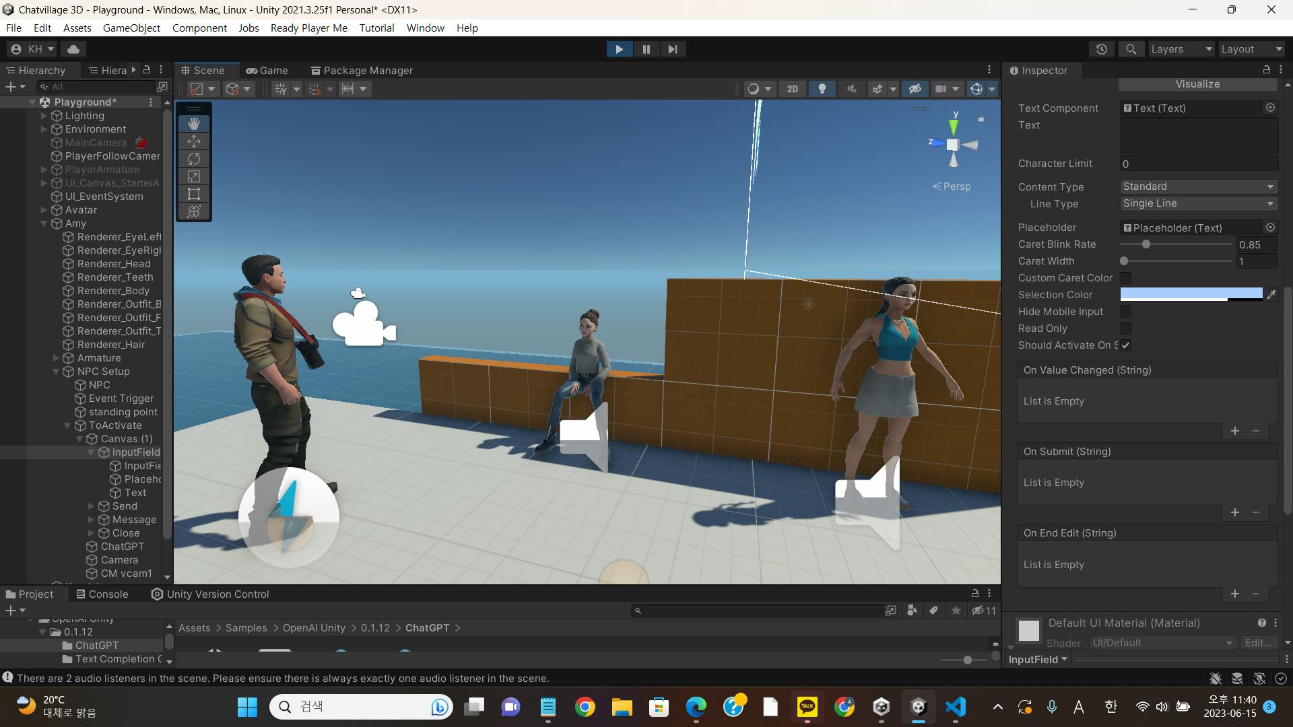The image size is (1293, 727).
Task: Open the Layers dropdown
Action: point(1181,49)
